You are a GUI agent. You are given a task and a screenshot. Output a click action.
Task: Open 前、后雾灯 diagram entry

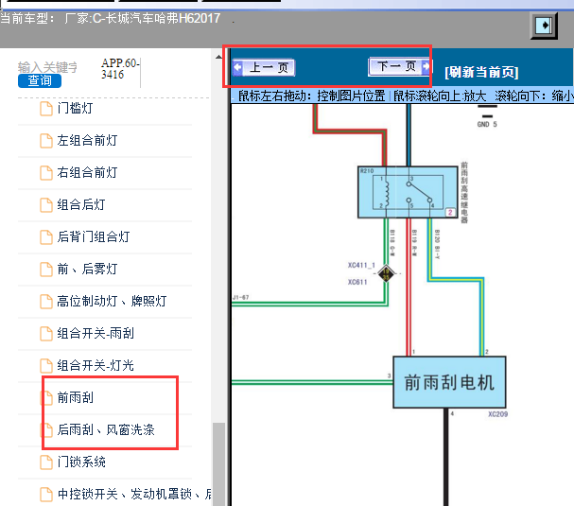tap(87, 270)
